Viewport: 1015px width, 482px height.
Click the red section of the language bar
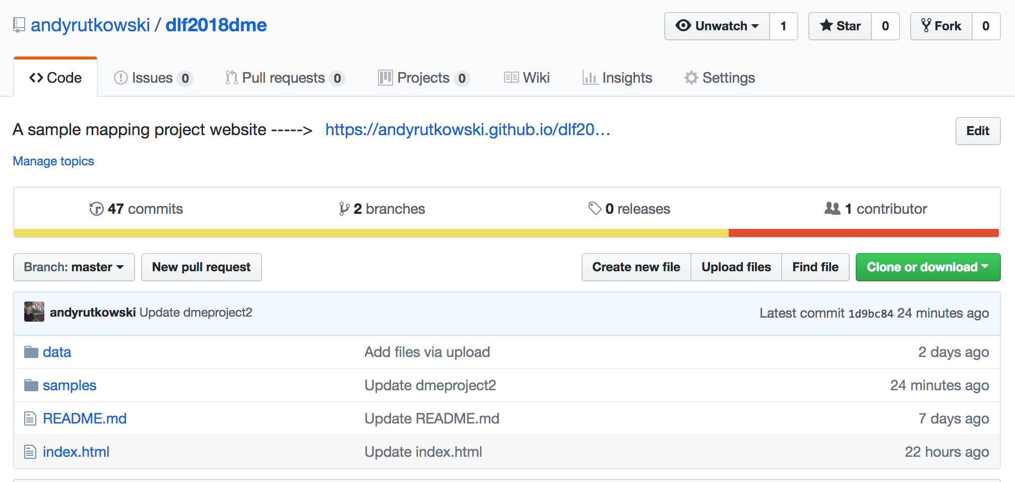(864, 233)
